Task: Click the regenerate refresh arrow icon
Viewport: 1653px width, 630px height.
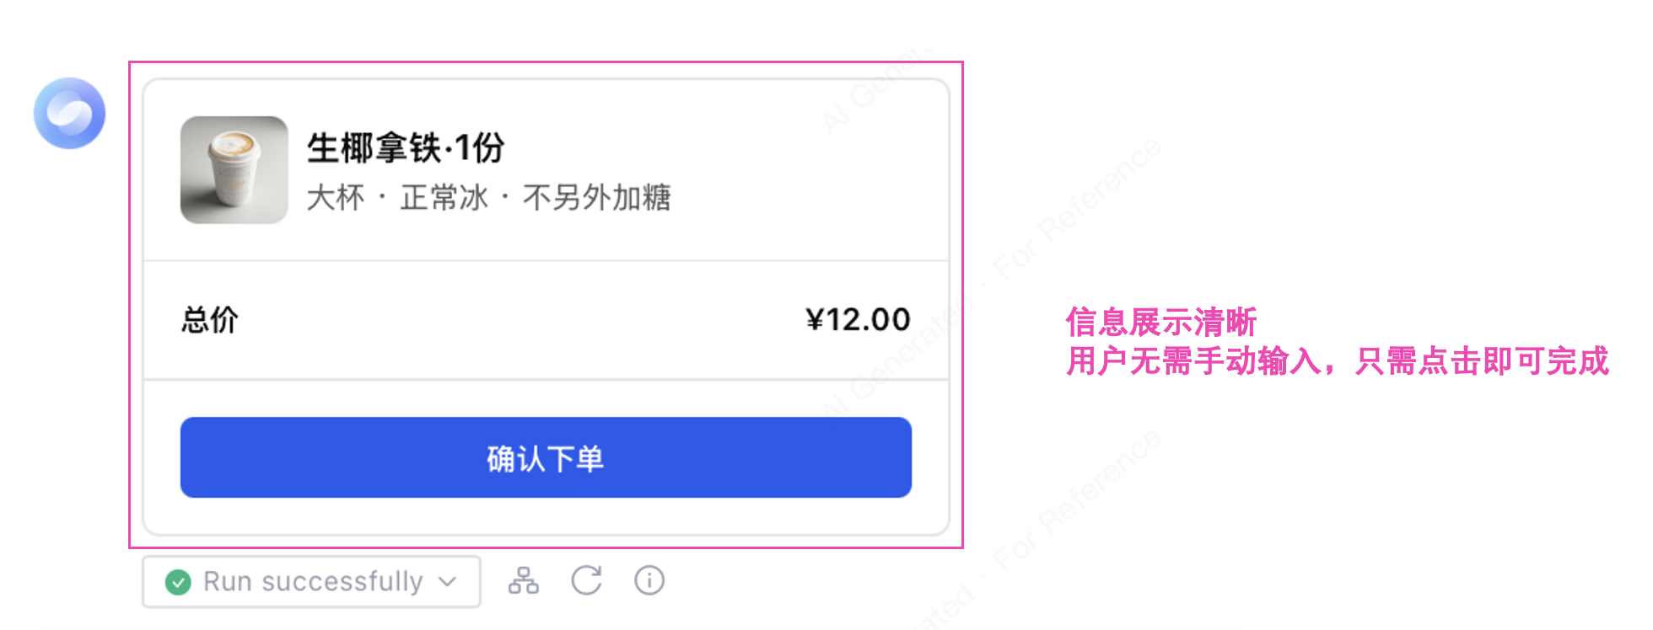Action: tap(586, 580)
